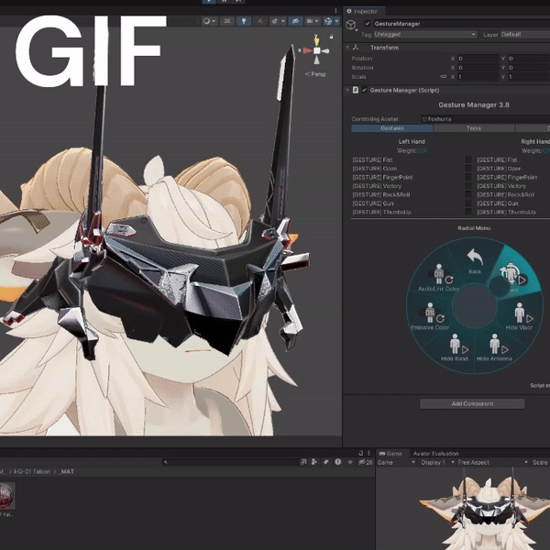Open Project panel three-dot menu
This screenshot has height=550, width=550.
[x=368, y=453]
